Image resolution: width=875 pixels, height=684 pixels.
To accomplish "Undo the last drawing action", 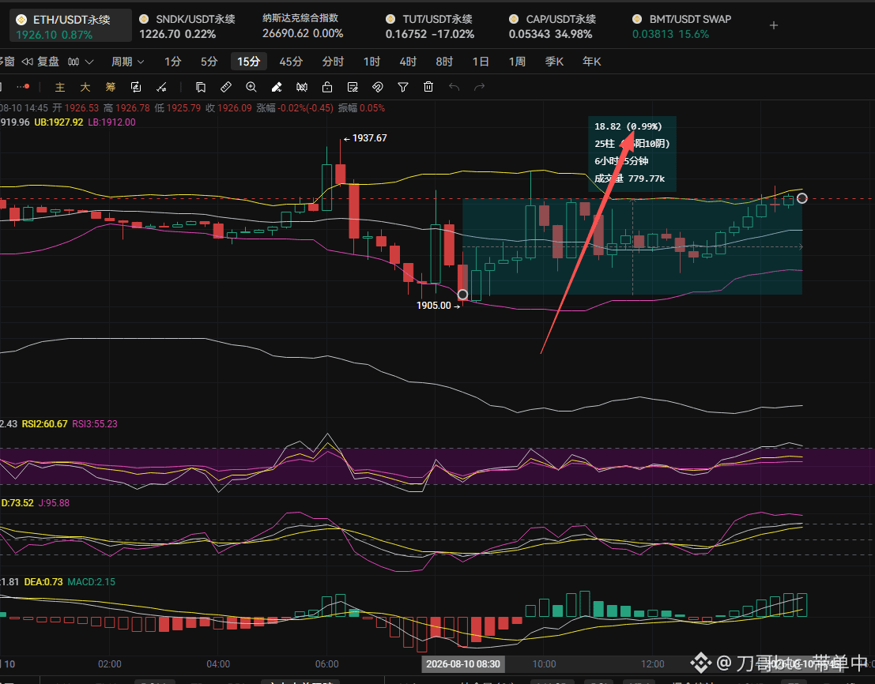I will pyautogui.click(x=454, y=87).
